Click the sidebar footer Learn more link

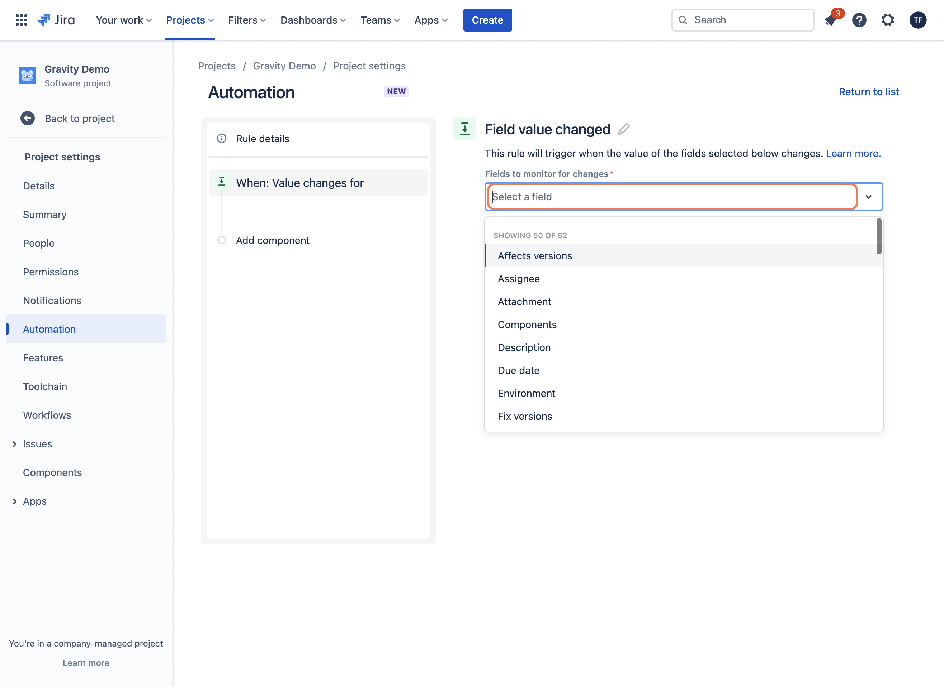[86, 663]
